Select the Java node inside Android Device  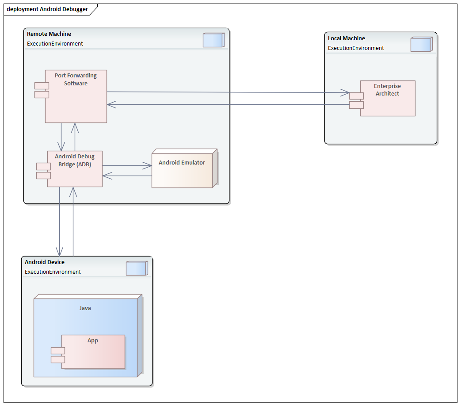85,308
